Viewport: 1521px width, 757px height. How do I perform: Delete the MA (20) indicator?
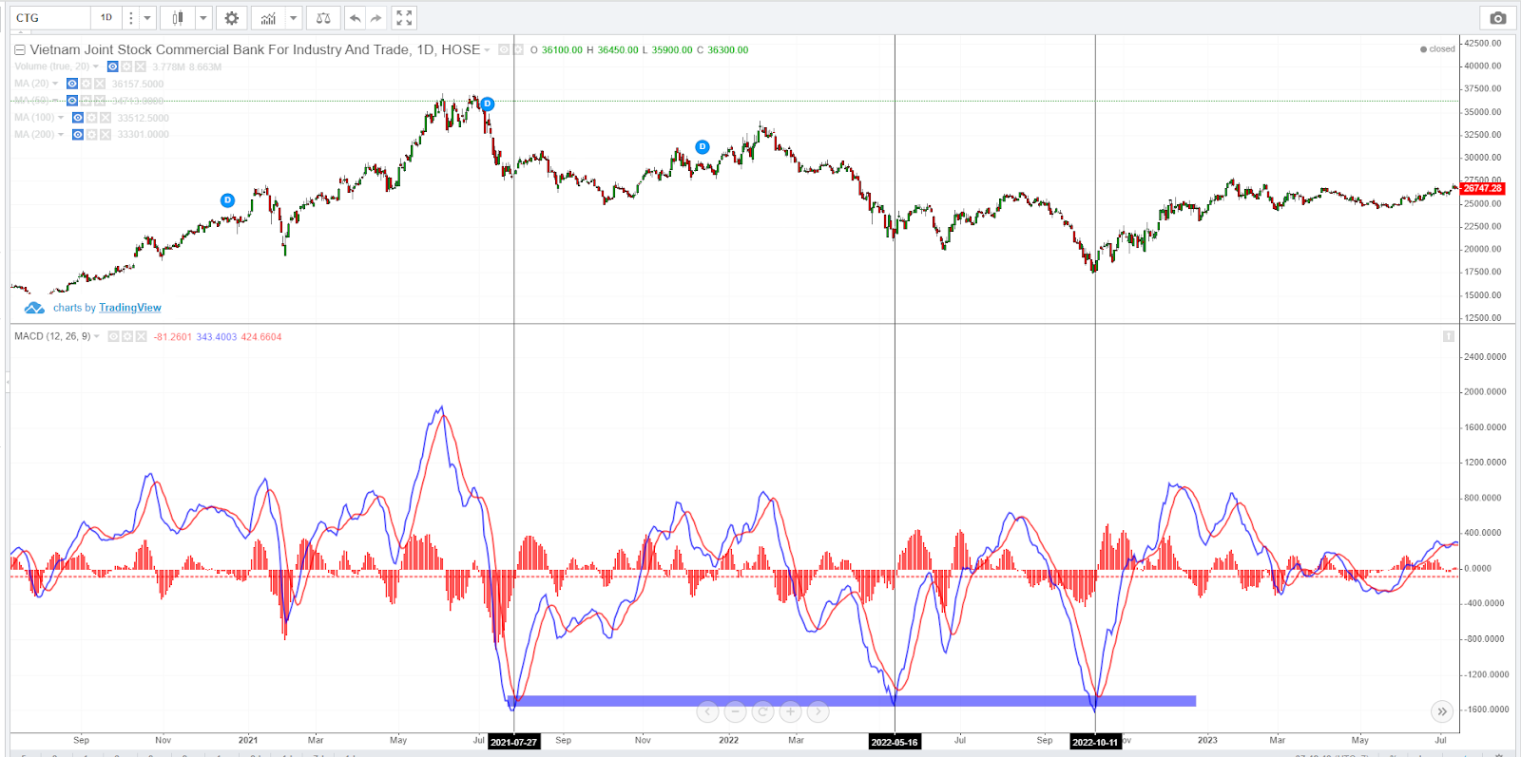pyautogui.click(x=100, y=84)
